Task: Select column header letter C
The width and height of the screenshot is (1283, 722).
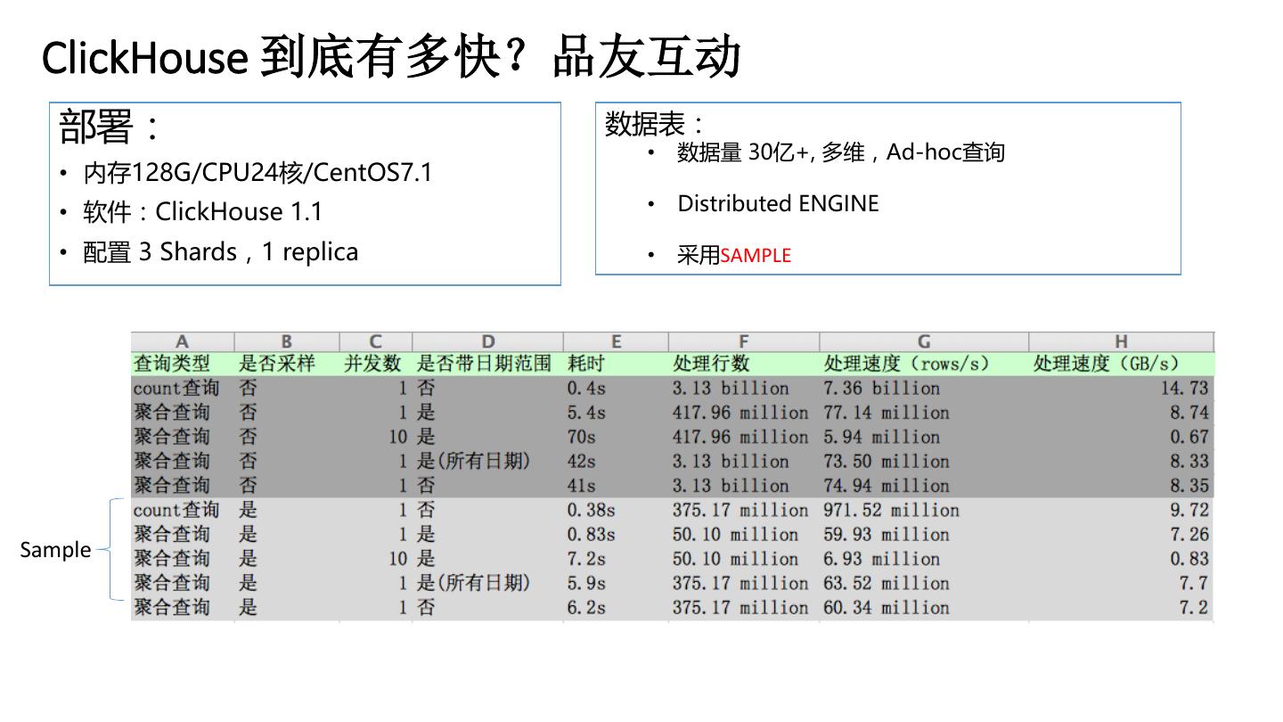Action: 376,342
